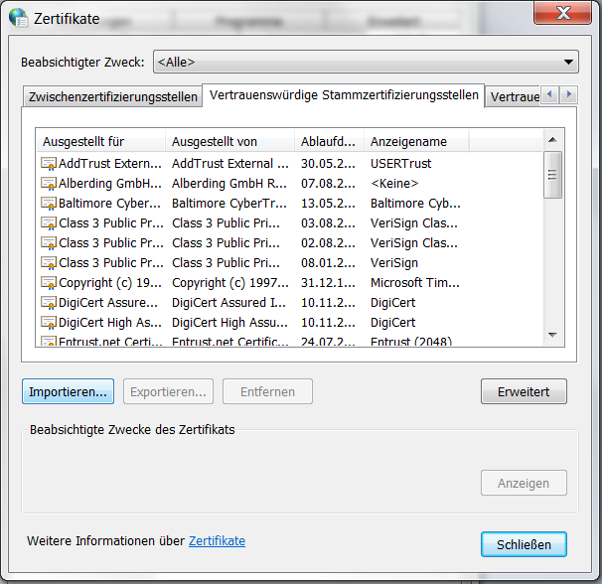Click the AddTrust External certificate icon
Image resolution: width=602 pixels, height=584 pixels.
click(49, 163)
